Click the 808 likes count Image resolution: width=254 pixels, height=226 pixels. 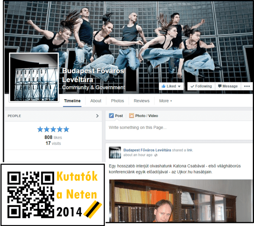coord(53,137)
